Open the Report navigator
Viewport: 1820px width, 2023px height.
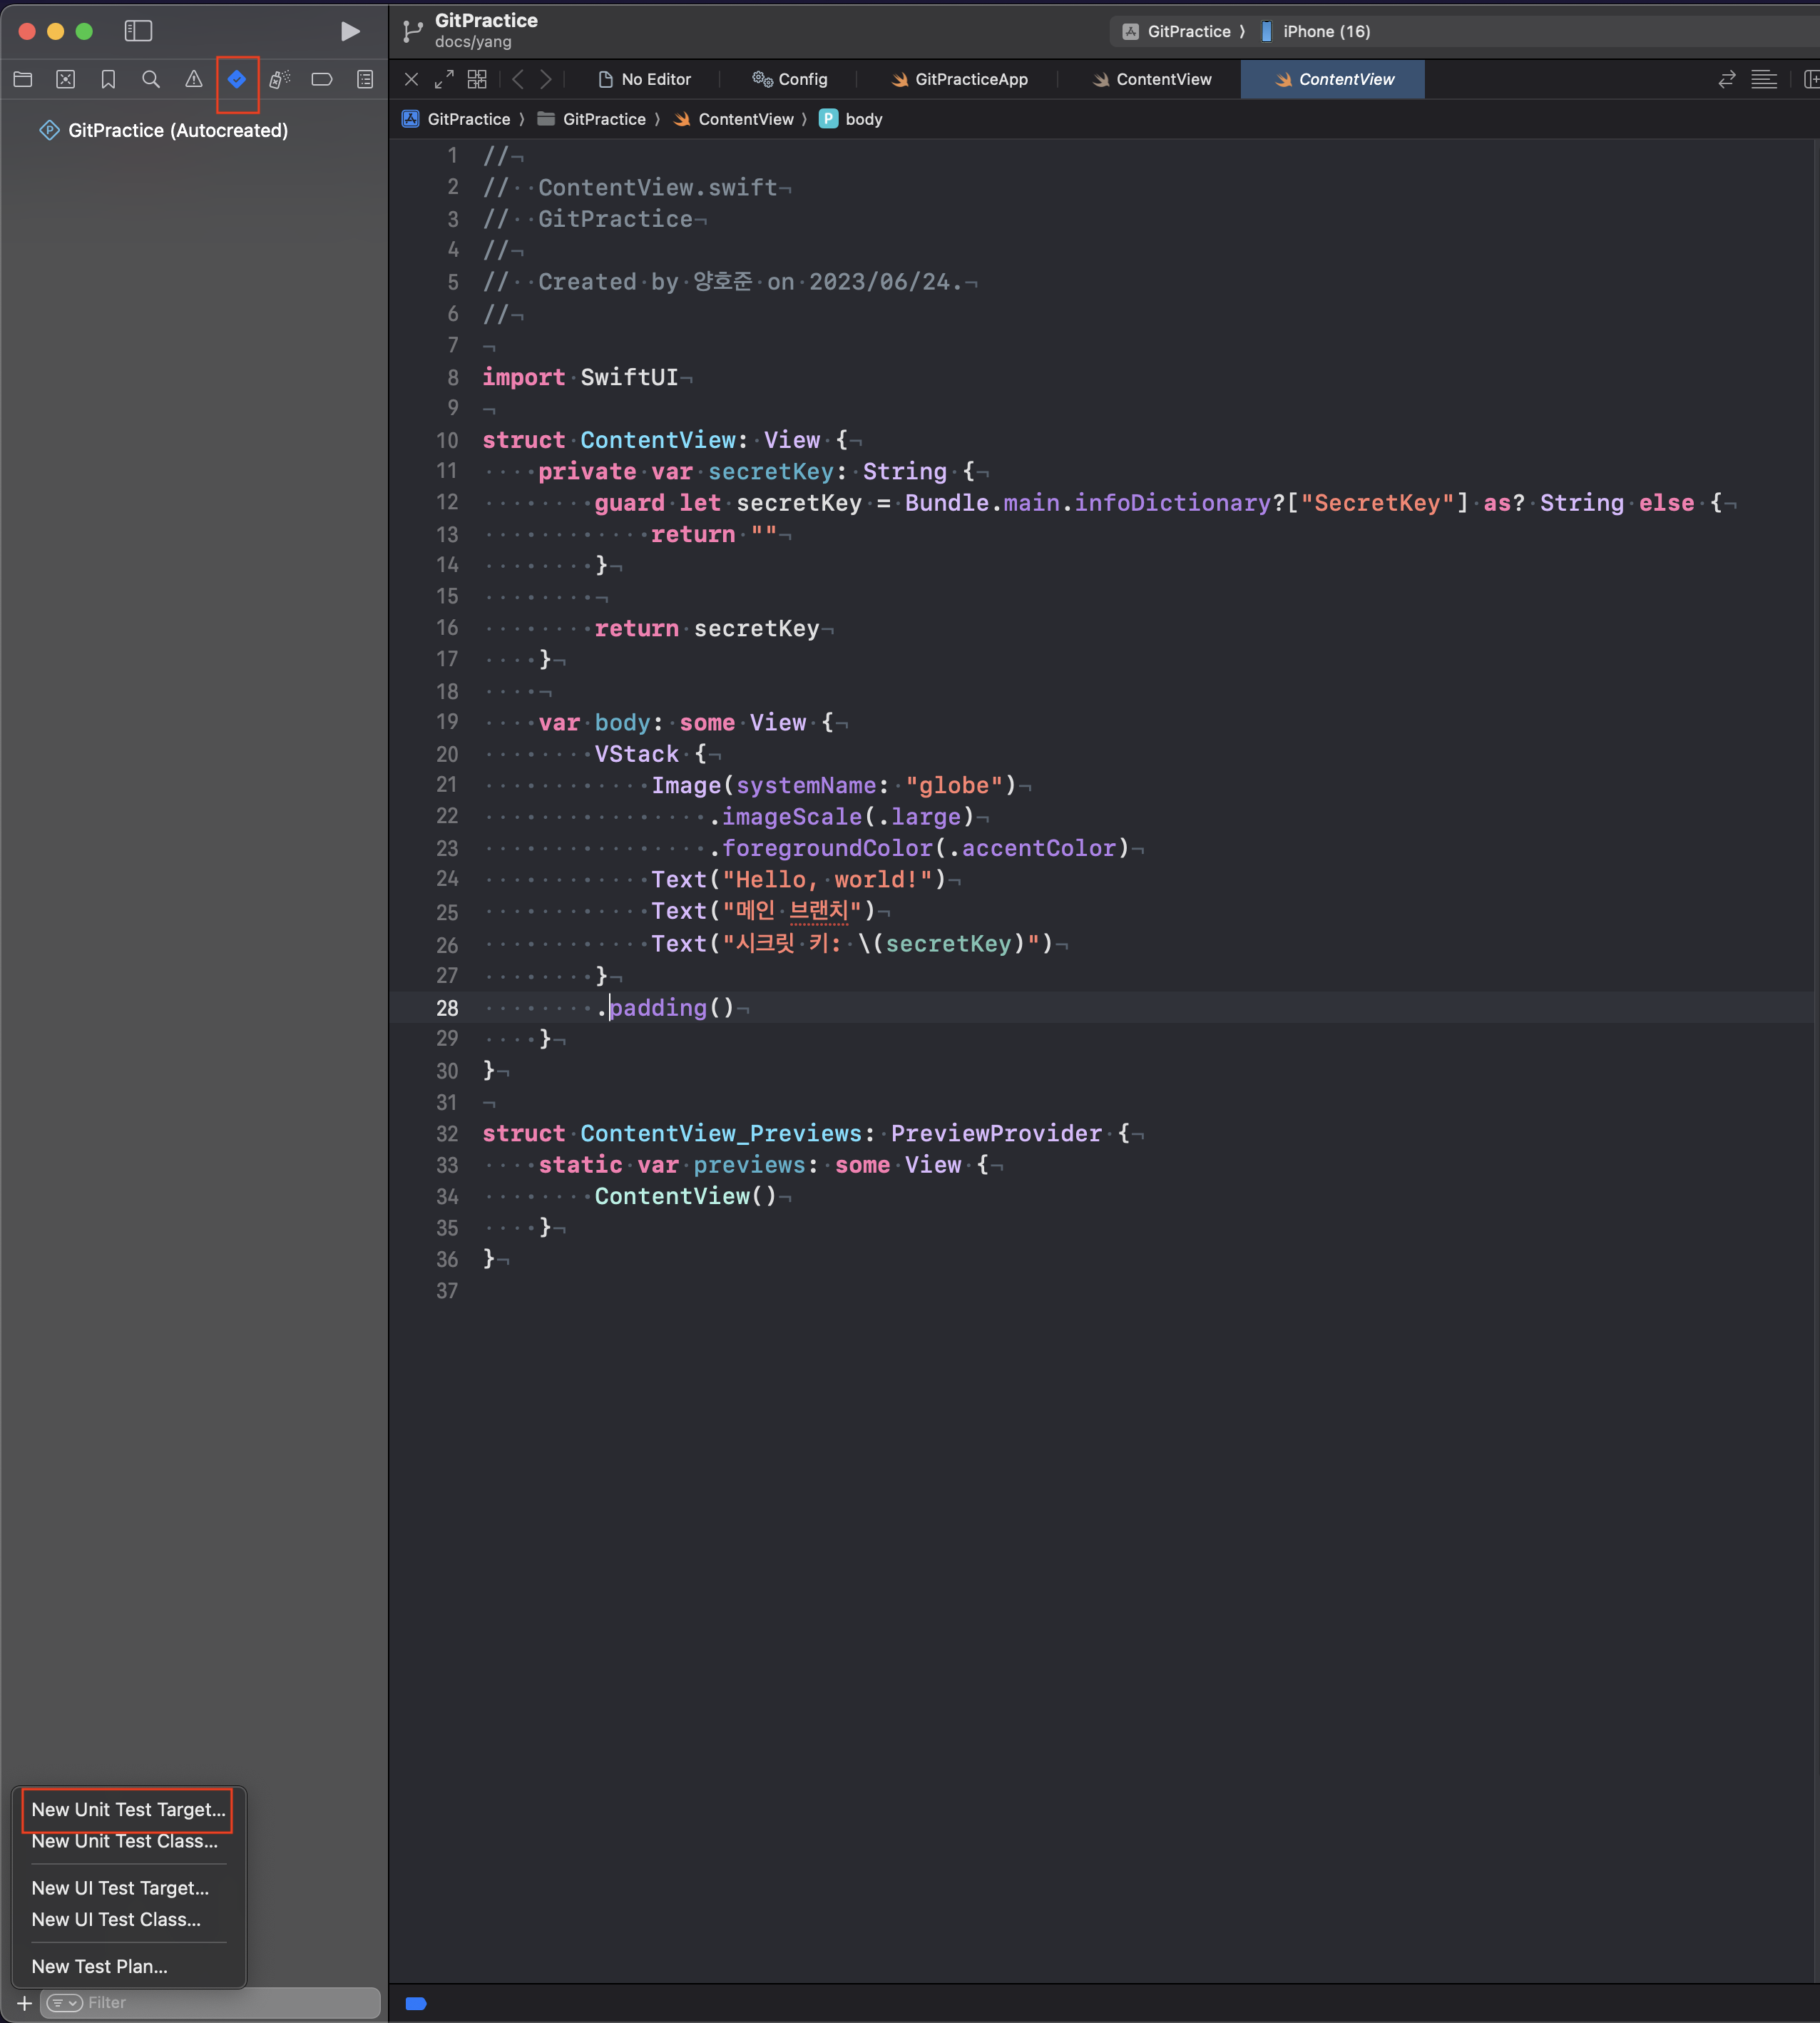click(365, 79)
